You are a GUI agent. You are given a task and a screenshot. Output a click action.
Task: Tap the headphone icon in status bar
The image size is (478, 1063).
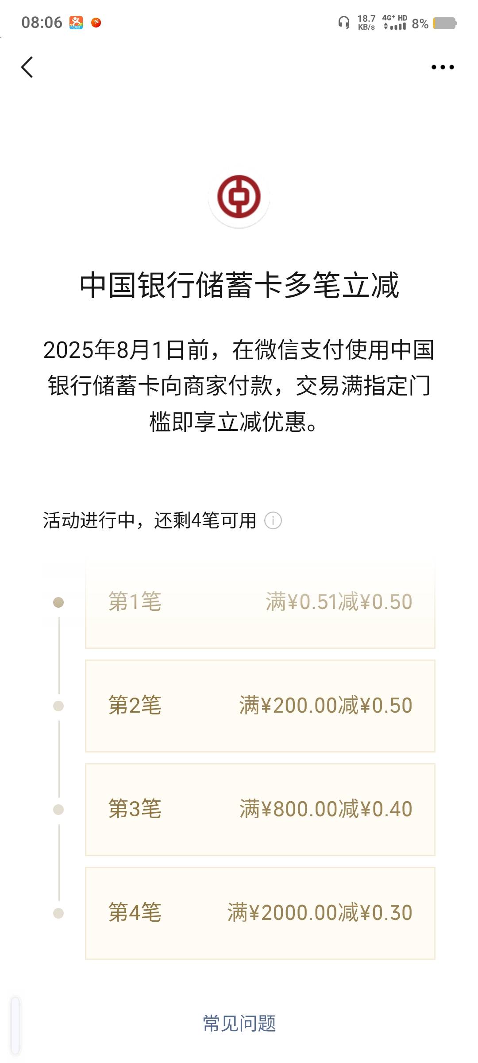(x=344, y=22)
